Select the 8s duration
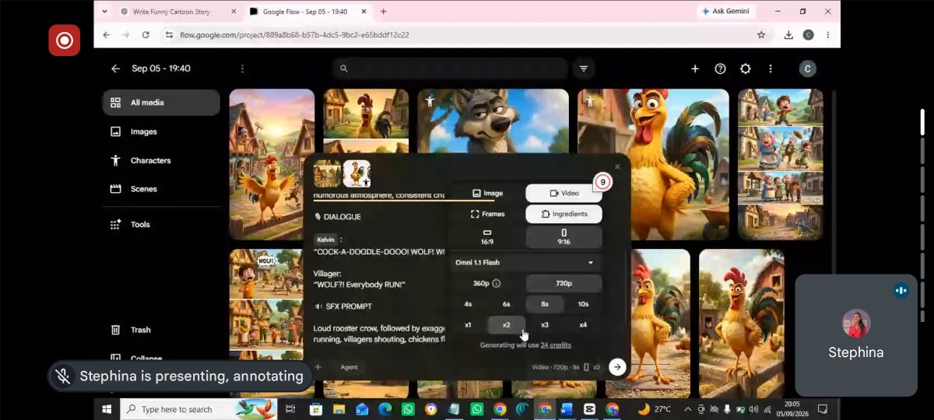Viewport: 934px width, 420px height. 545,304
